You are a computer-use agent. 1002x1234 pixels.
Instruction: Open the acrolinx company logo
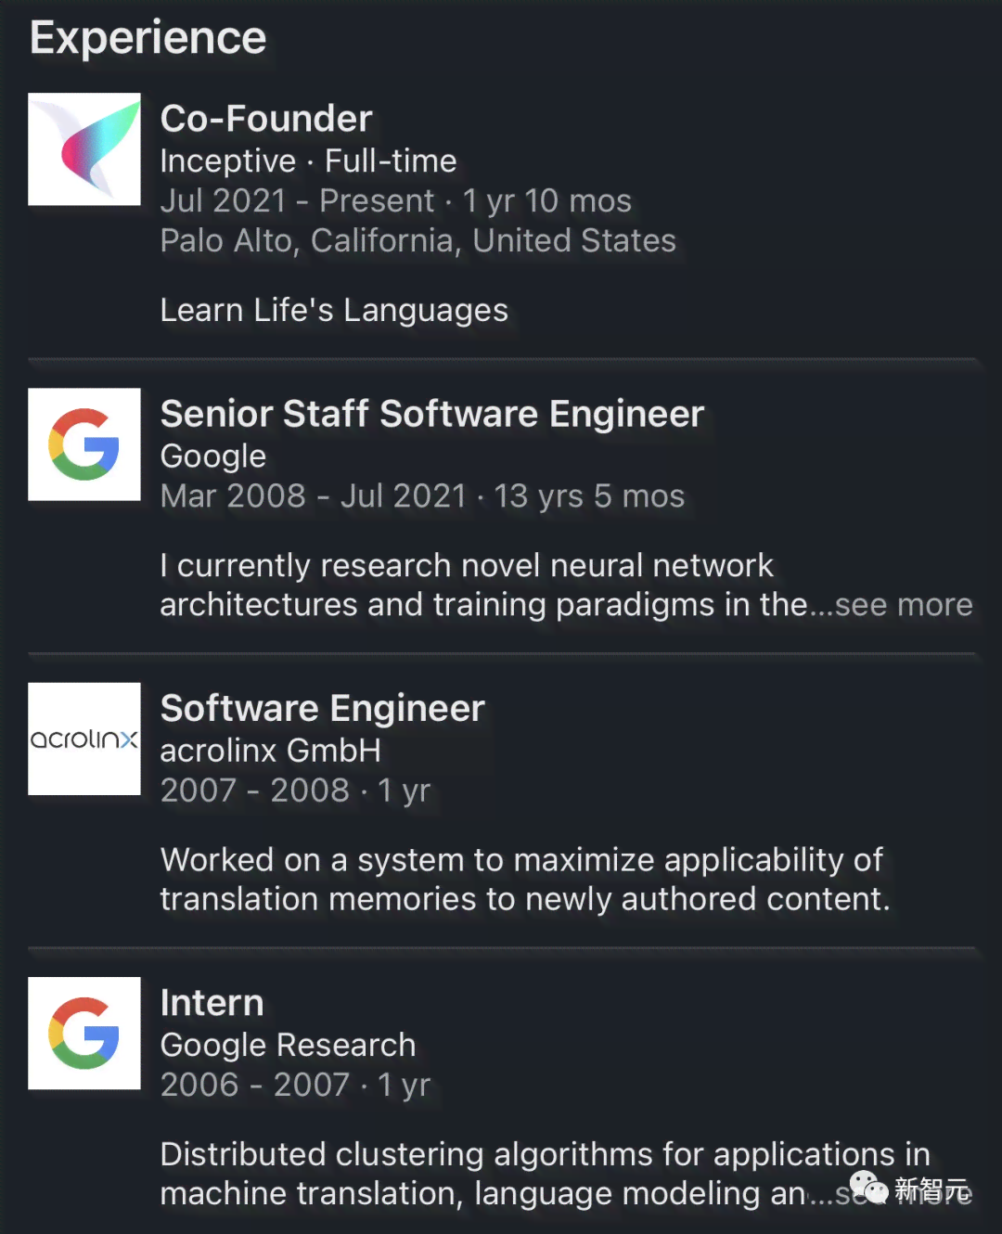[x=84, y=739]
